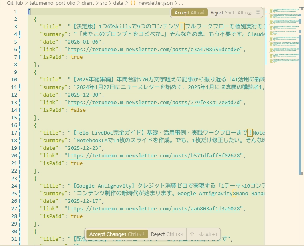Image resolution: width=304 pixels, height=246 pixels.
Task: Click the "link" key on line 20
Action: (x=49, y=155)
